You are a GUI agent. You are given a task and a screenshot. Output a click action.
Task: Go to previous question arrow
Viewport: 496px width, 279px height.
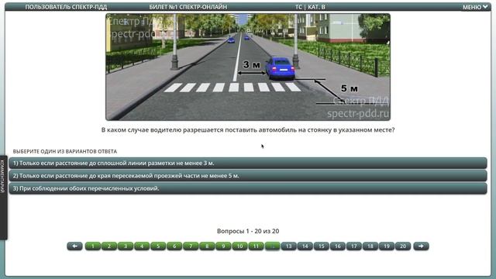(74, 246)
